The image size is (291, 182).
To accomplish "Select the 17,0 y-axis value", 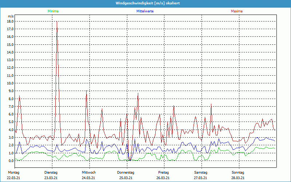I will pyautogui.click(x=11, y=29).
